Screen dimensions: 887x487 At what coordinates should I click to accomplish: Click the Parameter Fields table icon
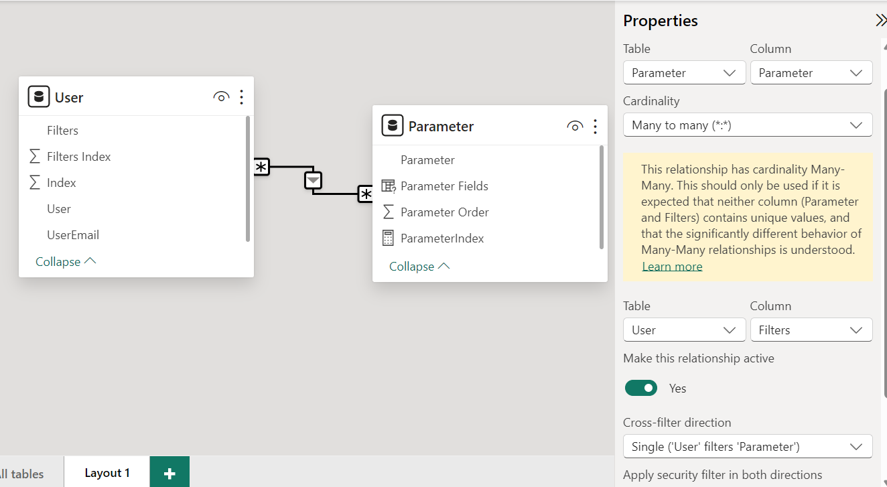coord(389,186)
